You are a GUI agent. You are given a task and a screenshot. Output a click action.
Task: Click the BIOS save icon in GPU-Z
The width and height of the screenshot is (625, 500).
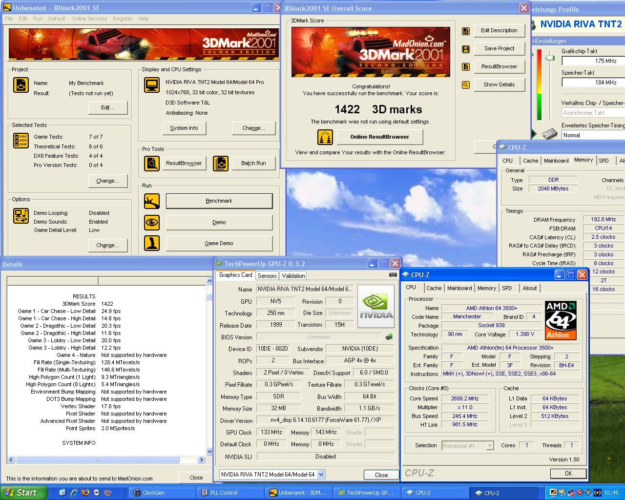pos(389,337)
